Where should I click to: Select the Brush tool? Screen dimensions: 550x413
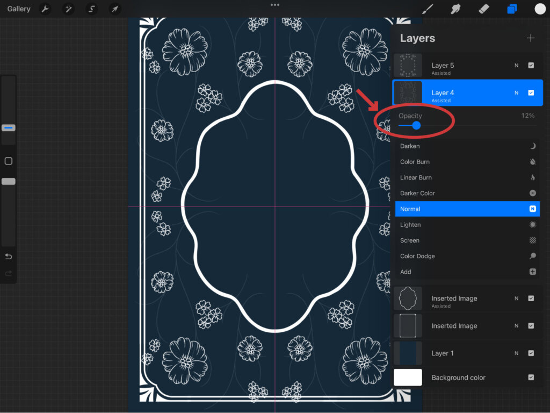click(x=428, y=9)
